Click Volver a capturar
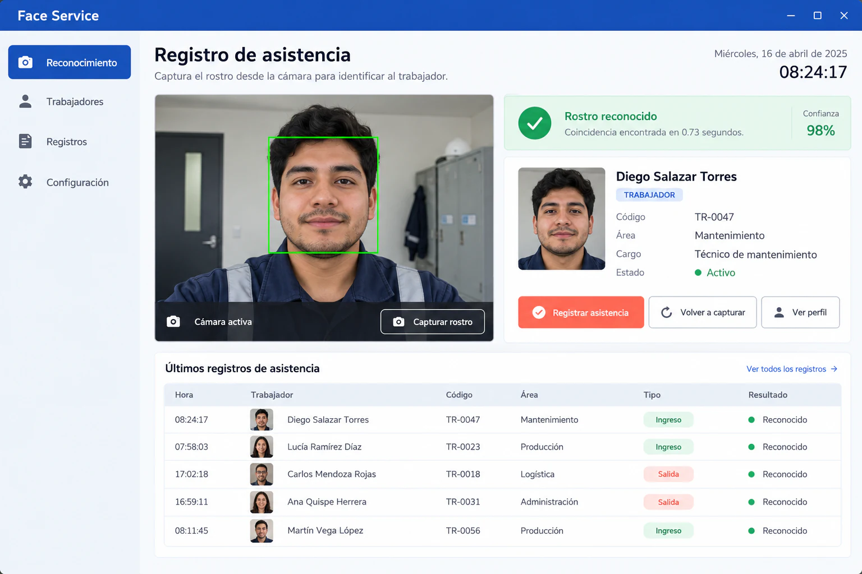This screenshot has width=862, height=574. coord(703,312)
